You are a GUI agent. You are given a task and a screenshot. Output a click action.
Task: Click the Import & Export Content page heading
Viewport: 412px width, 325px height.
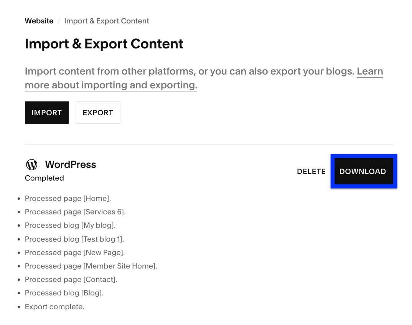[104, 43]
